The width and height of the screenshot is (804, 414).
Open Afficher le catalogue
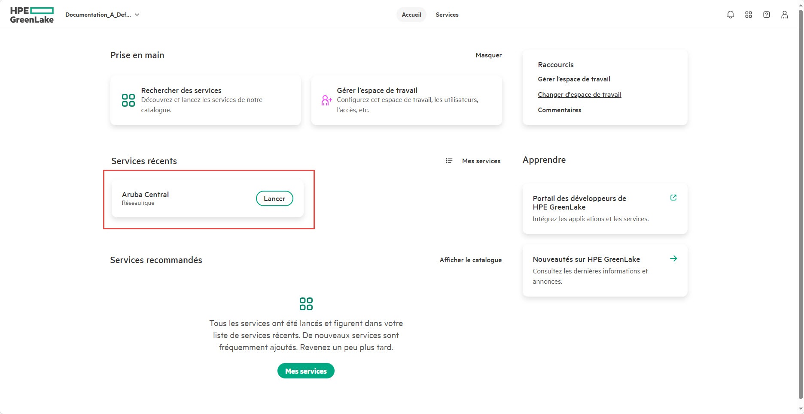pyautogui.click(x=470, y=260)
